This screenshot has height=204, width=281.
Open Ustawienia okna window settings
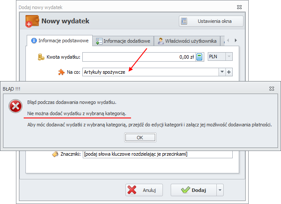coord(211,21)
